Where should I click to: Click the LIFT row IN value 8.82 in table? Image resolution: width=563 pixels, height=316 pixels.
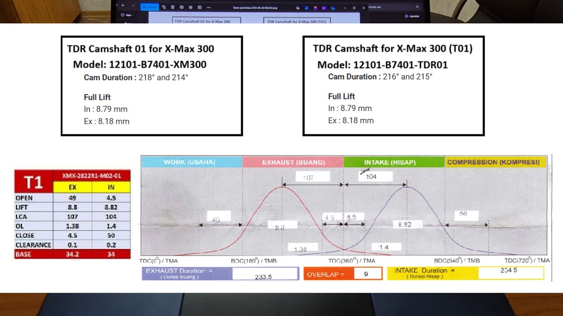[x=111, y=207]
